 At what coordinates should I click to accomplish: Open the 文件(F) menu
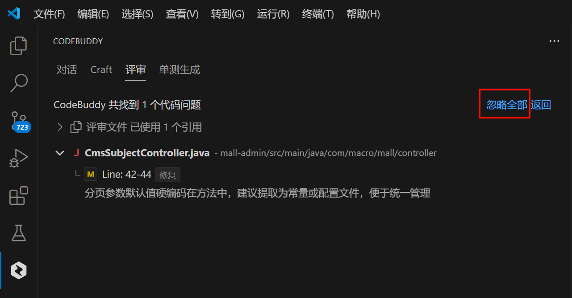[49, 14]
